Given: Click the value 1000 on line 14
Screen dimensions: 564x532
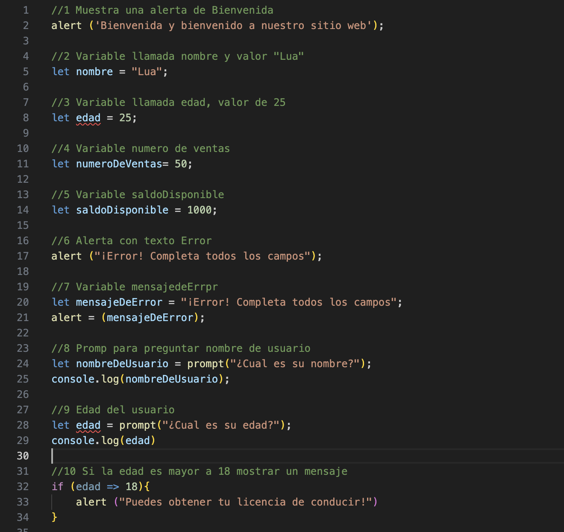Looking at the screenshot, I should (200, 210).
